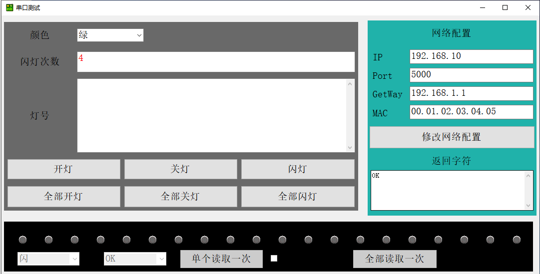
Task: Click the 返回字符 label text
Action: [451, 161]
